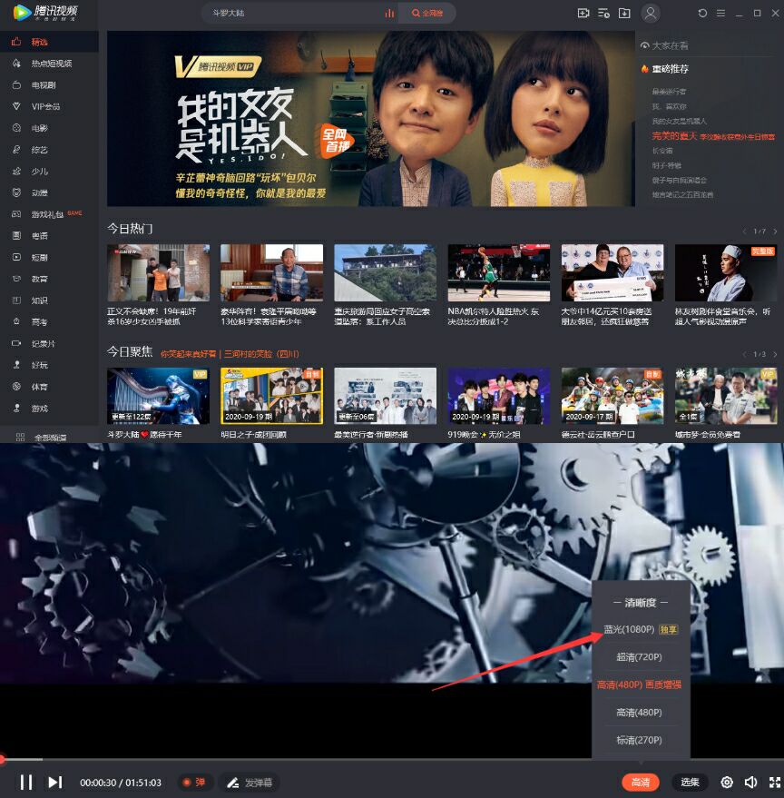Click the 体育 sports ball icon

point(17,386)
